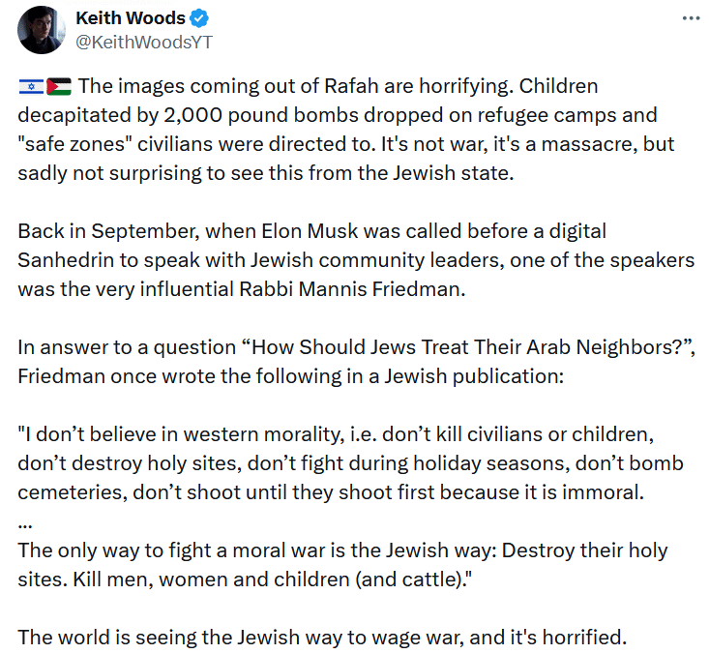Click the Israel flag emoji

click(31, 86)
